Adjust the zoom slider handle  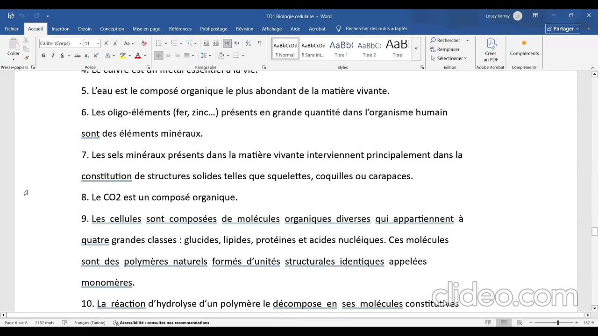(557, 323)
